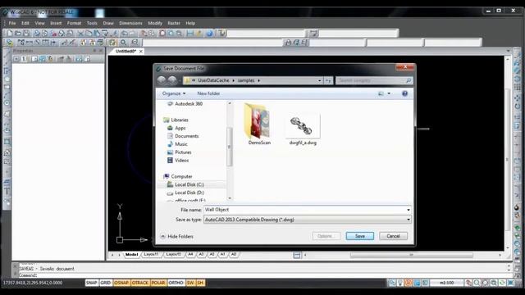Toggle POLAR in status bar
Image resolution: width=525 pixels, height=295 pixels.
[158, 283]
